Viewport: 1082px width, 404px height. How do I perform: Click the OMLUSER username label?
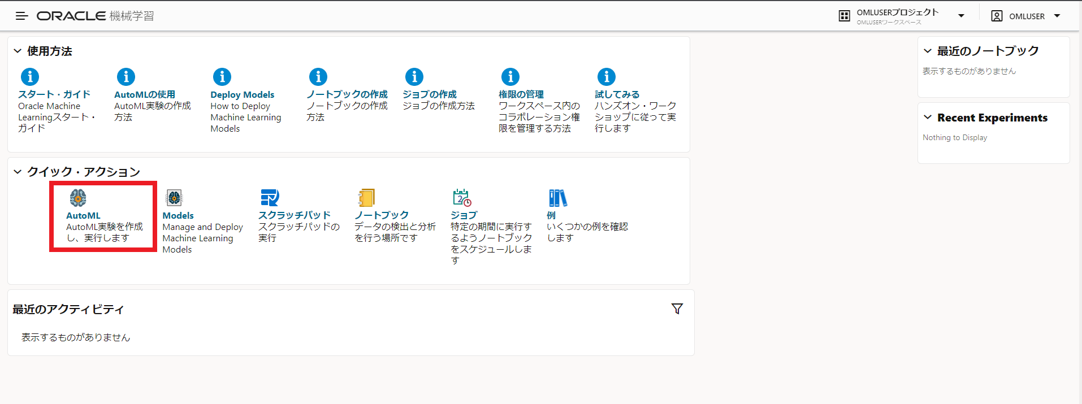(1027, 16)
